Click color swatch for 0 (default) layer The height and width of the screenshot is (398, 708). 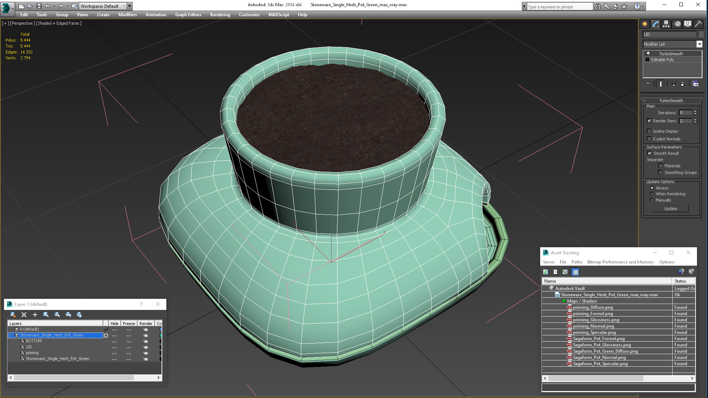point(160,329)
